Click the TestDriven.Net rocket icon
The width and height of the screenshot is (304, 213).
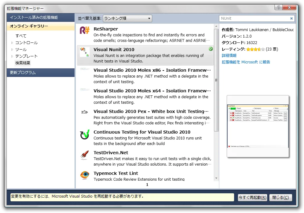pos(85,155)
